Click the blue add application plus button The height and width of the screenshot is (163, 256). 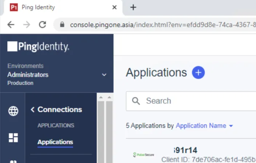198,72
